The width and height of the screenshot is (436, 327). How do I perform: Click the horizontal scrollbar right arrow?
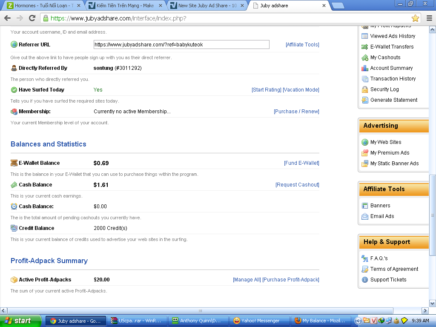coord(425,310)
